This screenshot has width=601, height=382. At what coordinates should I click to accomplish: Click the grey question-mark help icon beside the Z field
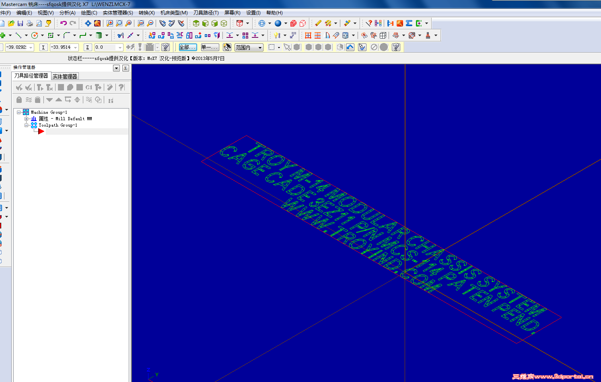tap(165, 47)
